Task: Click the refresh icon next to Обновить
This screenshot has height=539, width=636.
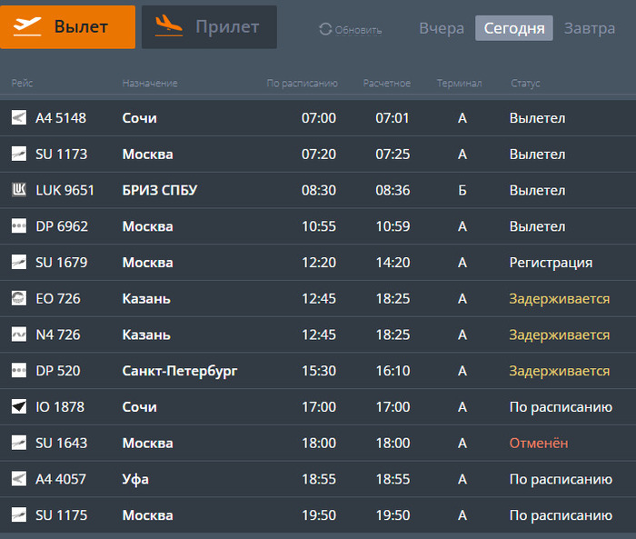Action: (x=325, y=29)
